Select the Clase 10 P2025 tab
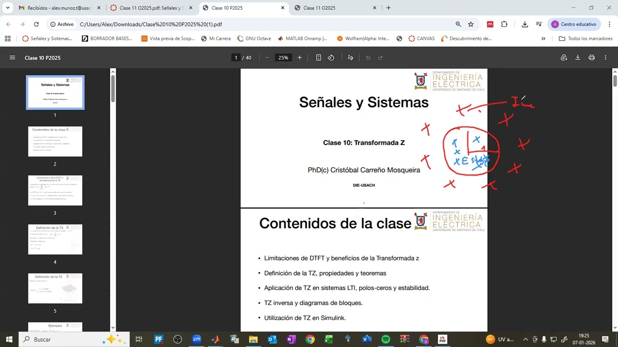This screenshot has height=347, width=618. 244,8
